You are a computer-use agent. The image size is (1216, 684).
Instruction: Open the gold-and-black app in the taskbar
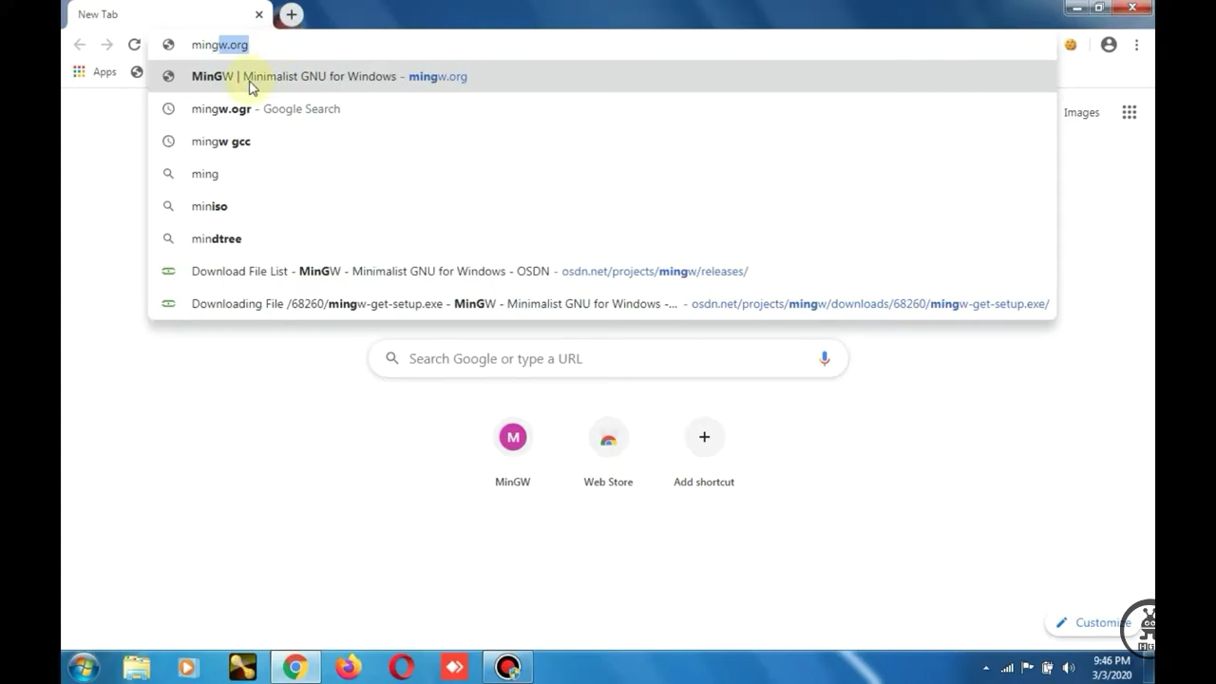click(x=242, y=667)
